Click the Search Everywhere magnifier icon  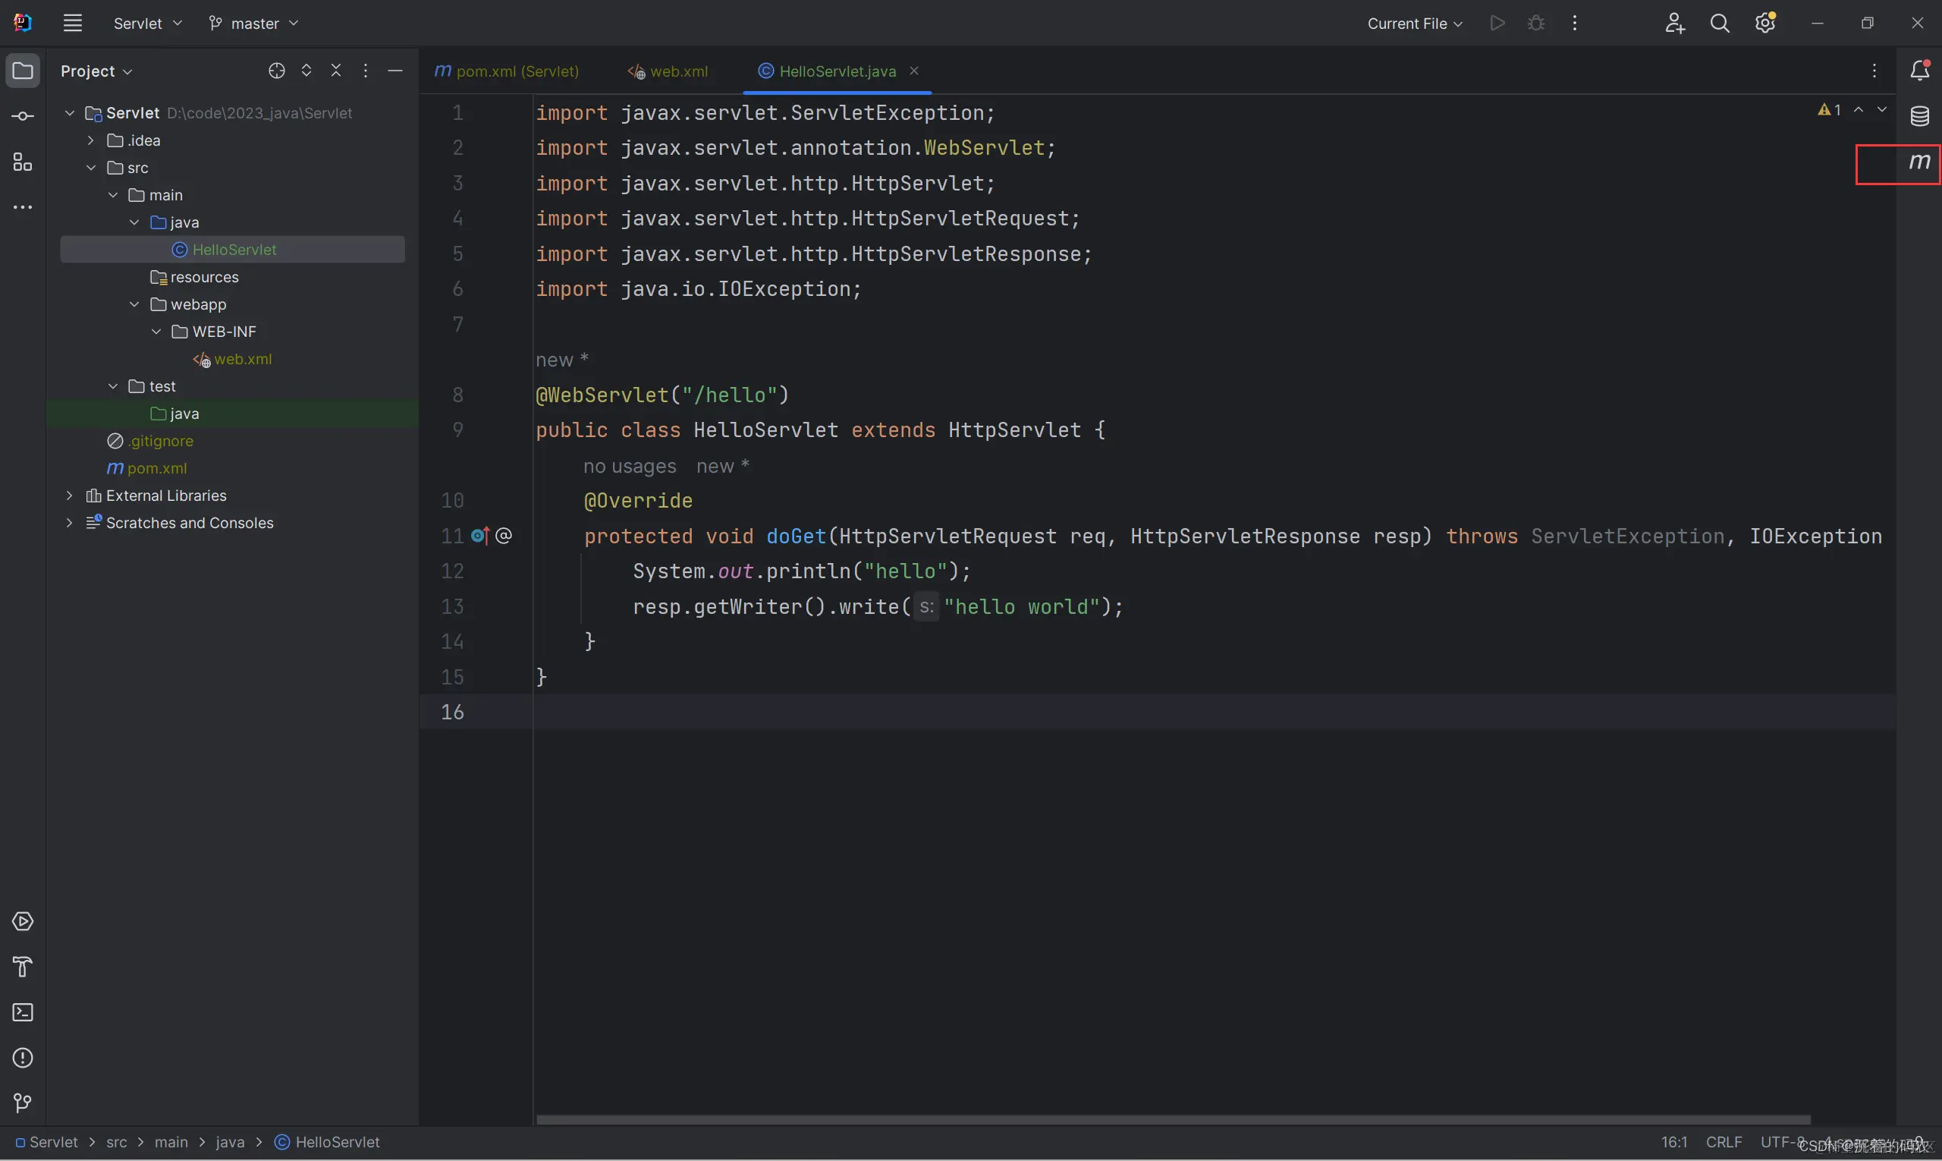pos(1719,24)
